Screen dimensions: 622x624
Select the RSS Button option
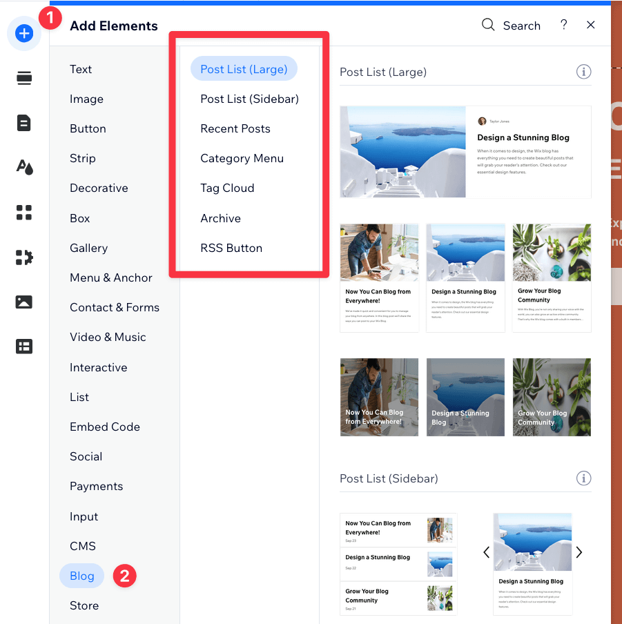pos(231,248)
